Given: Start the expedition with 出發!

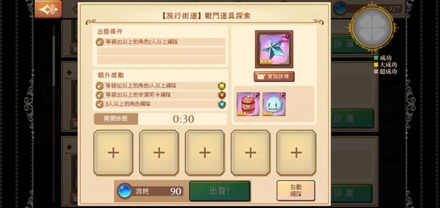Looking at the screenshot, I should coord(220,191).
